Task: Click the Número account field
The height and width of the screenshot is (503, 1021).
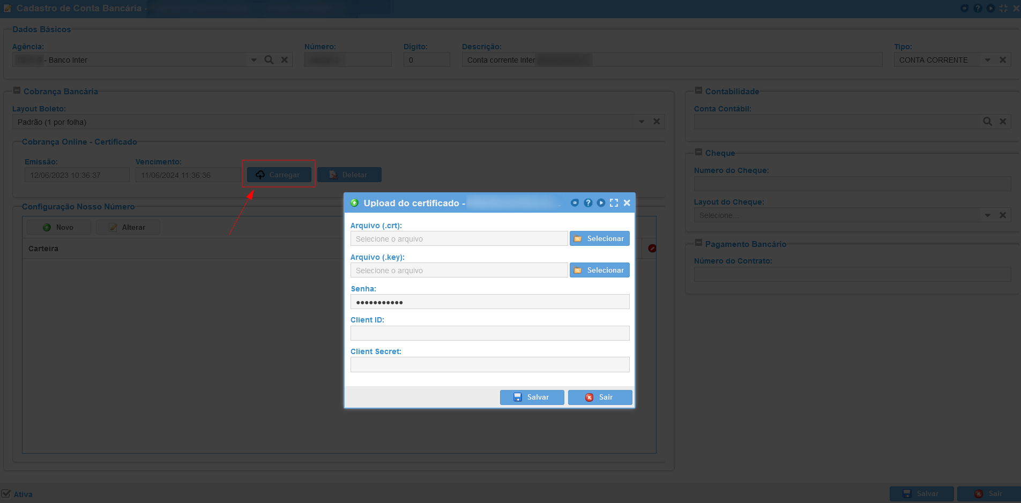Action: tap(348, 59)
